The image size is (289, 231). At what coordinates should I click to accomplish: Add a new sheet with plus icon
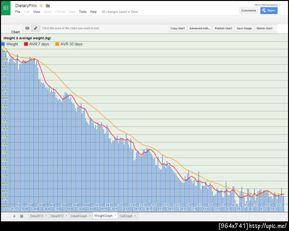click(14, 216)
